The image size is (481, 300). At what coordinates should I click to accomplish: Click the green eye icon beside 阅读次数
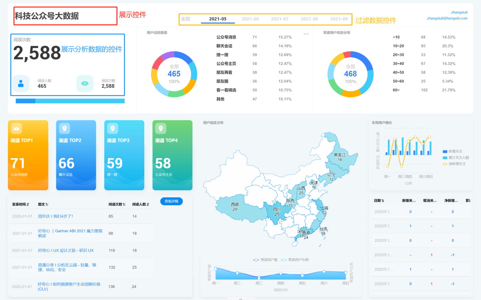pos(85,83)
